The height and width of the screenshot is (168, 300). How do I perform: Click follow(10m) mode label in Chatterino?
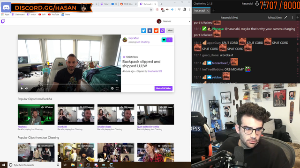pos(275,18)
